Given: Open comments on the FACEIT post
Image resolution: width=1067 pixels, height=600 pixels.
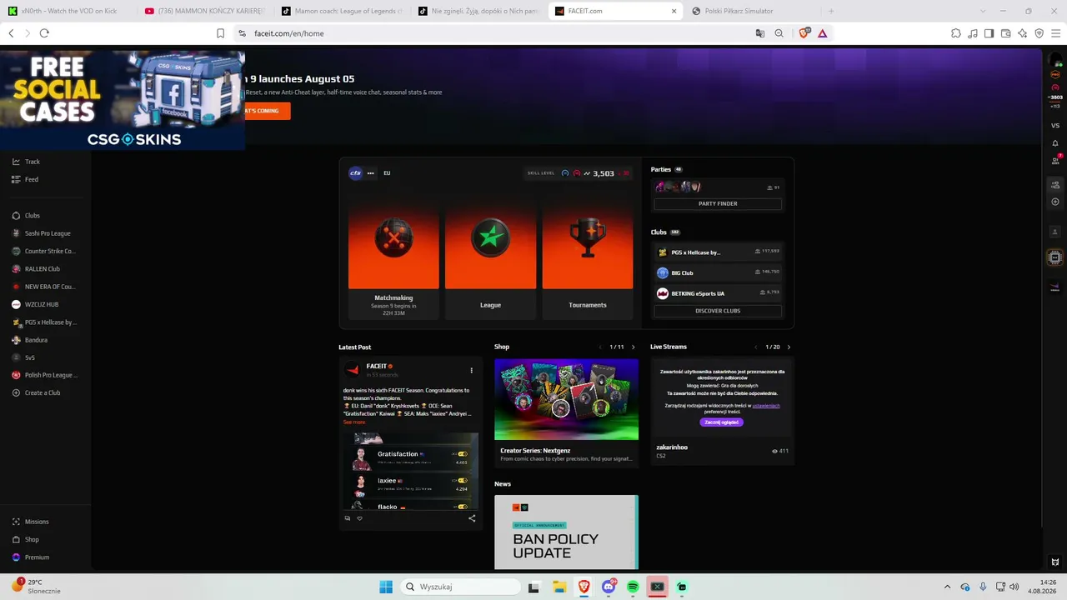Looking at the screenshot, I should tap(348, 518).
